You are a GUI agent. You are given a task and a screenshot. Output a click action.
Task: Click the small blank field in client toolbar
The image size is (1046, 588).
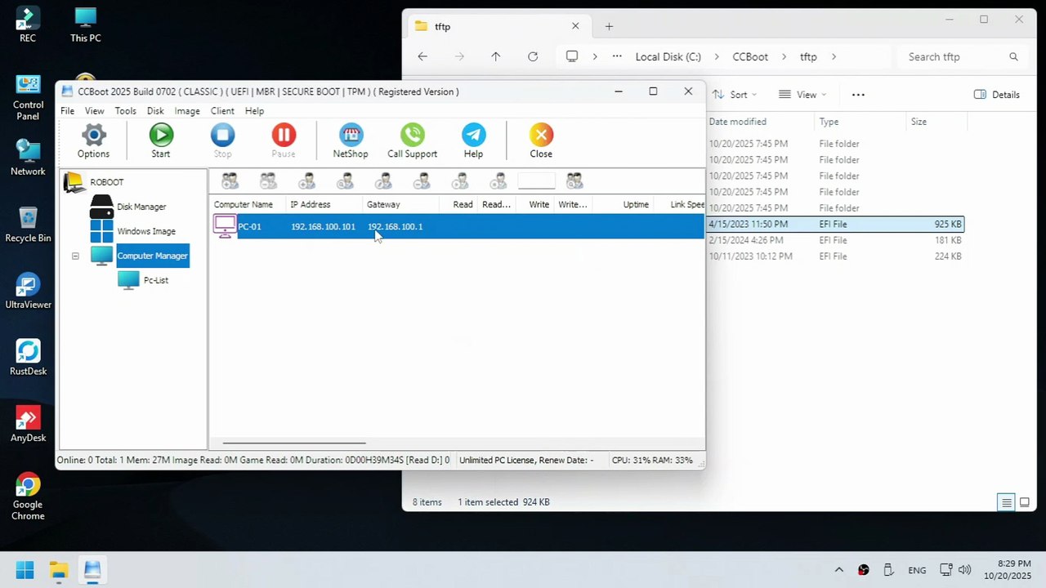point(536,181)
